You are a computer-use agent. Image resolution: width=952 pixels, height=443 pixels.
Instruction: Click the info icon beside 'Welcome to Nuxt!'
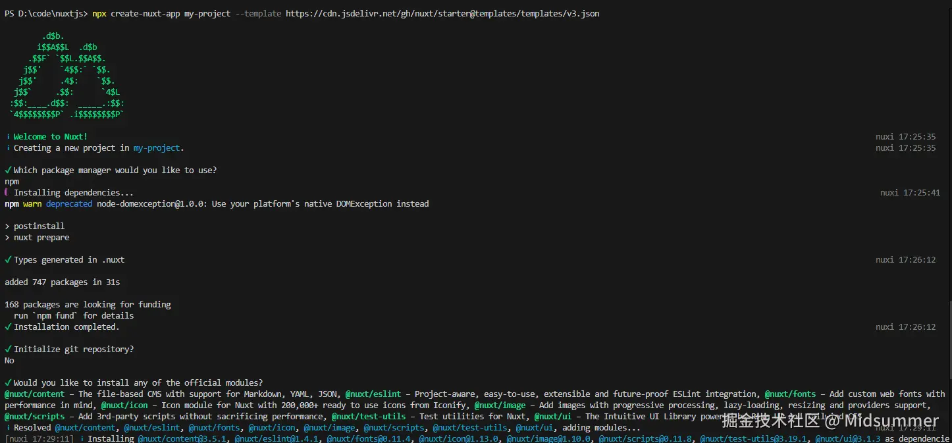[7, 137]
